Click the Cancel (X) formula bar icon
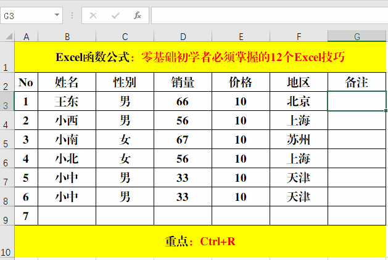 93,15
